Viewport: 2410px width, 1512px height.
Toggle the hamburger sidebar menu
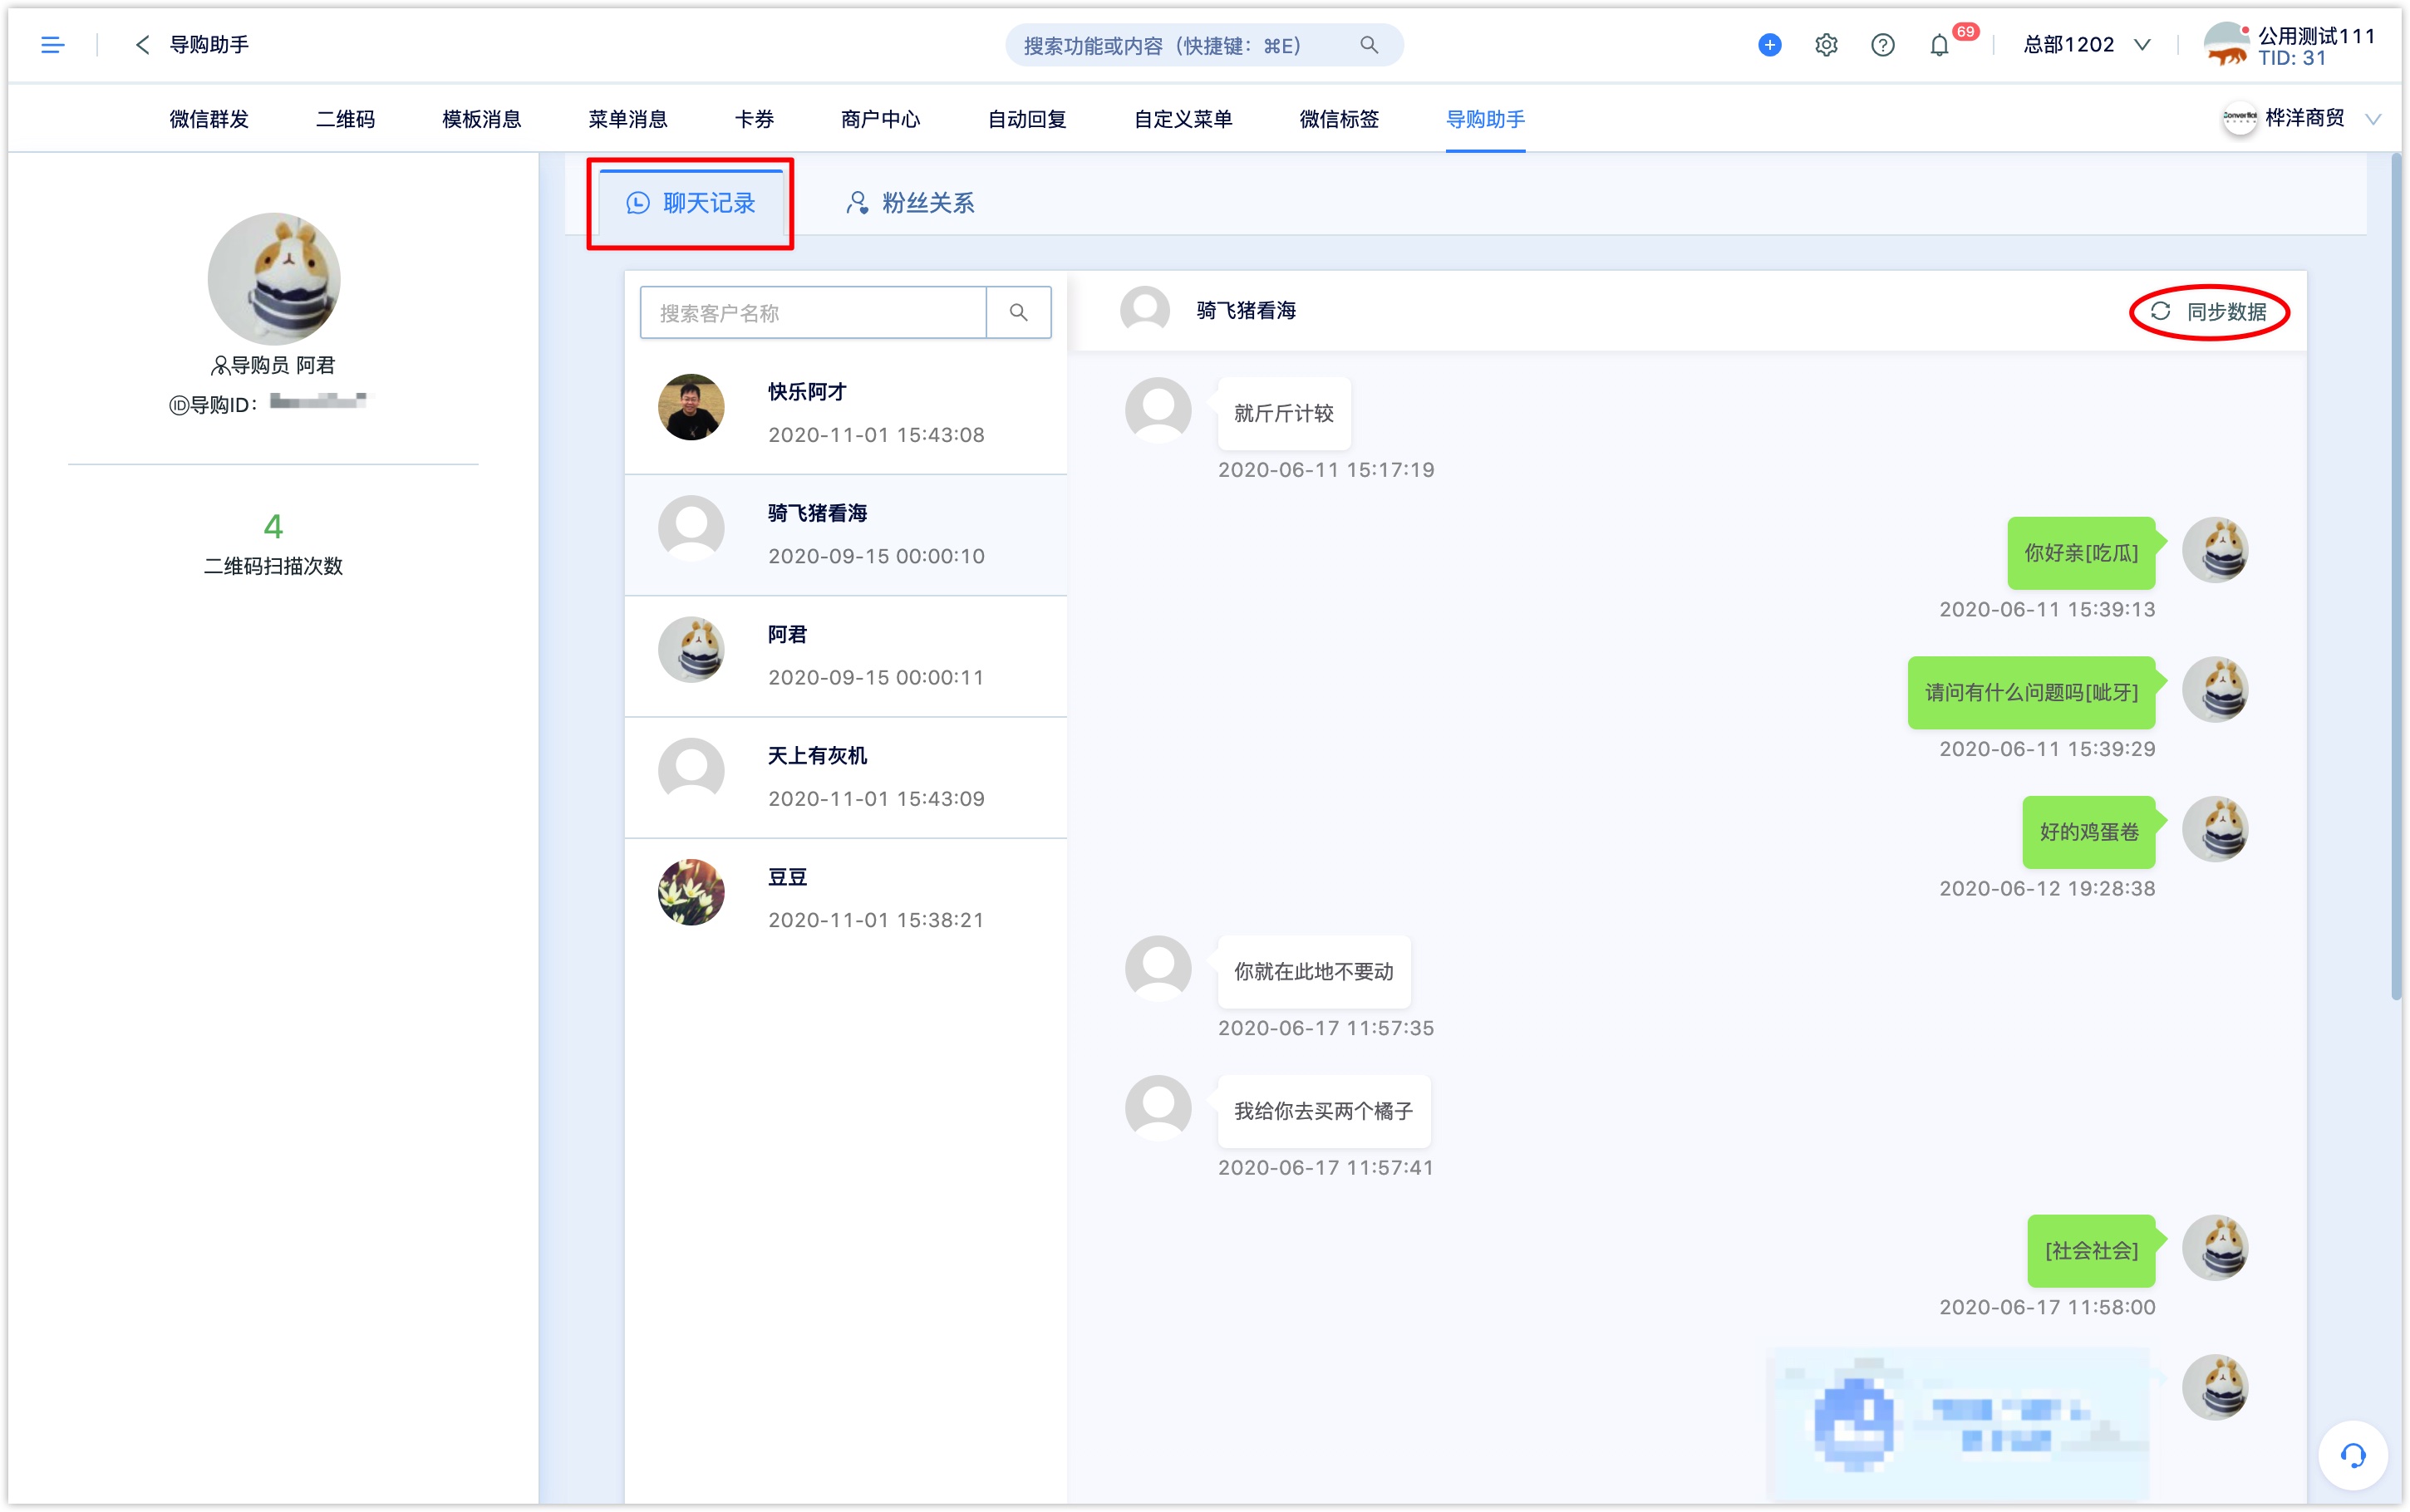tap(52, 45)
